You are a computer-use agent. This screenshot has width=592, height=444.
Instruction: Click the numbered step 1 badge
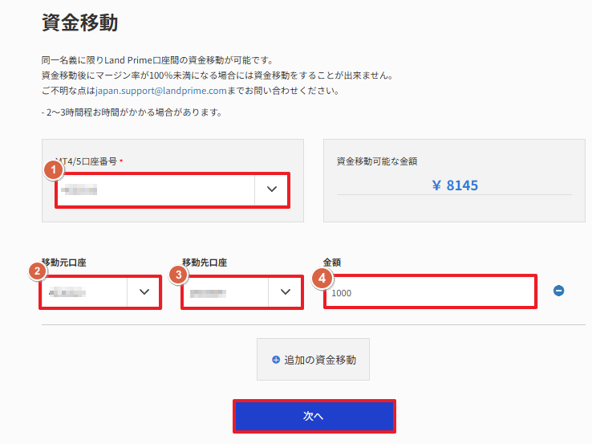53,169
